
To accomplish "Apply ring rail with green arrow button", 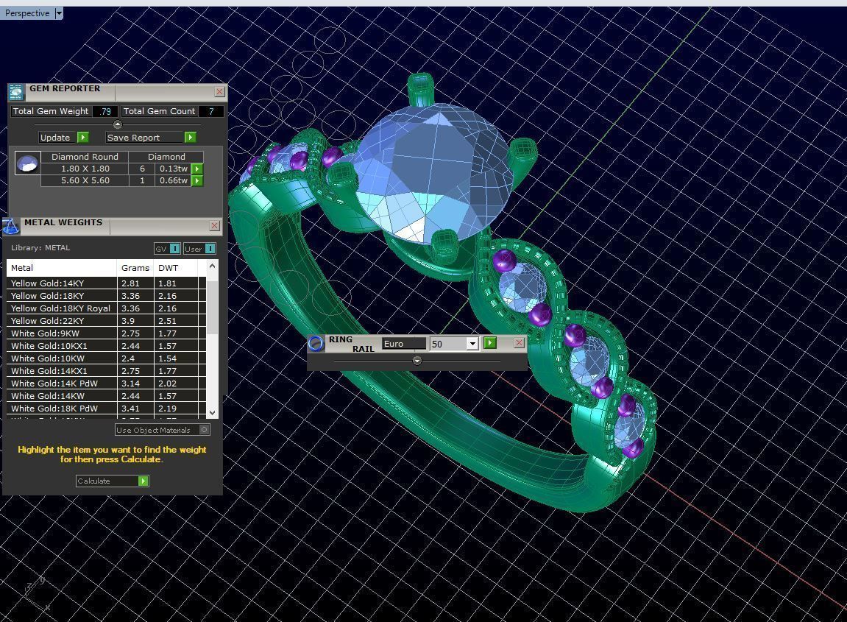I will (490, 342).
